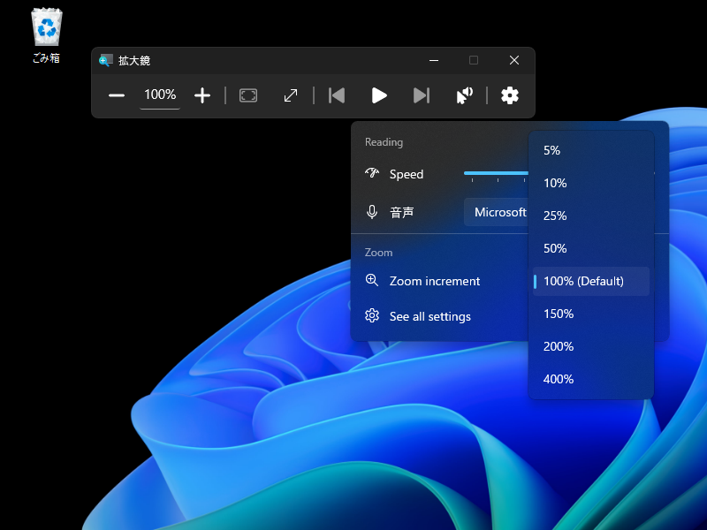This screenshot has height=530, width=707.
Task: Open See all settings link
Action: (x=430, y=316)
